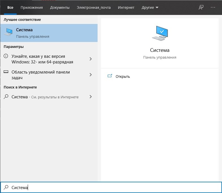The height and width of the screenshot is (193, 222).
Task: Click the Система computer icon in best match
Action: click(8, 32)
